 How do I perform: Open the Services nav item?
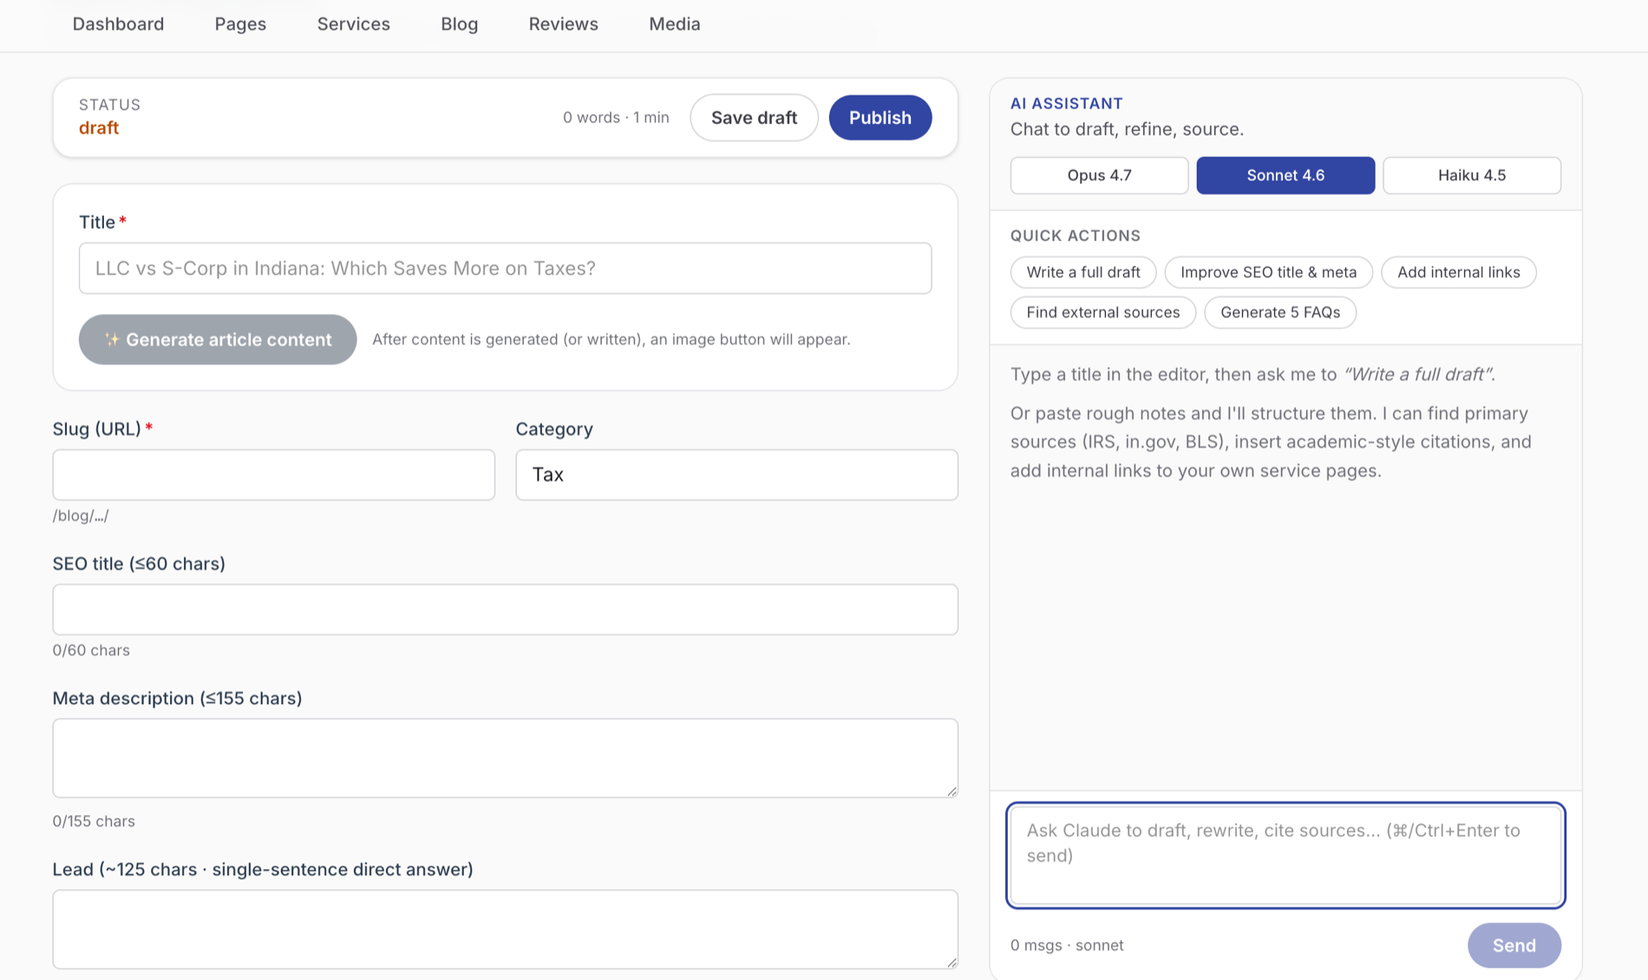[353, 24]
